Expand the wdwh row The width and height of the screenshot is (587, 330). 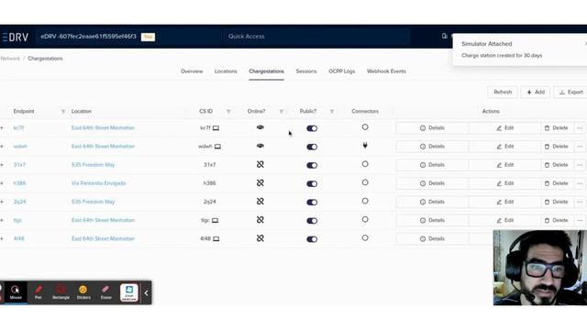click(2, 147)
